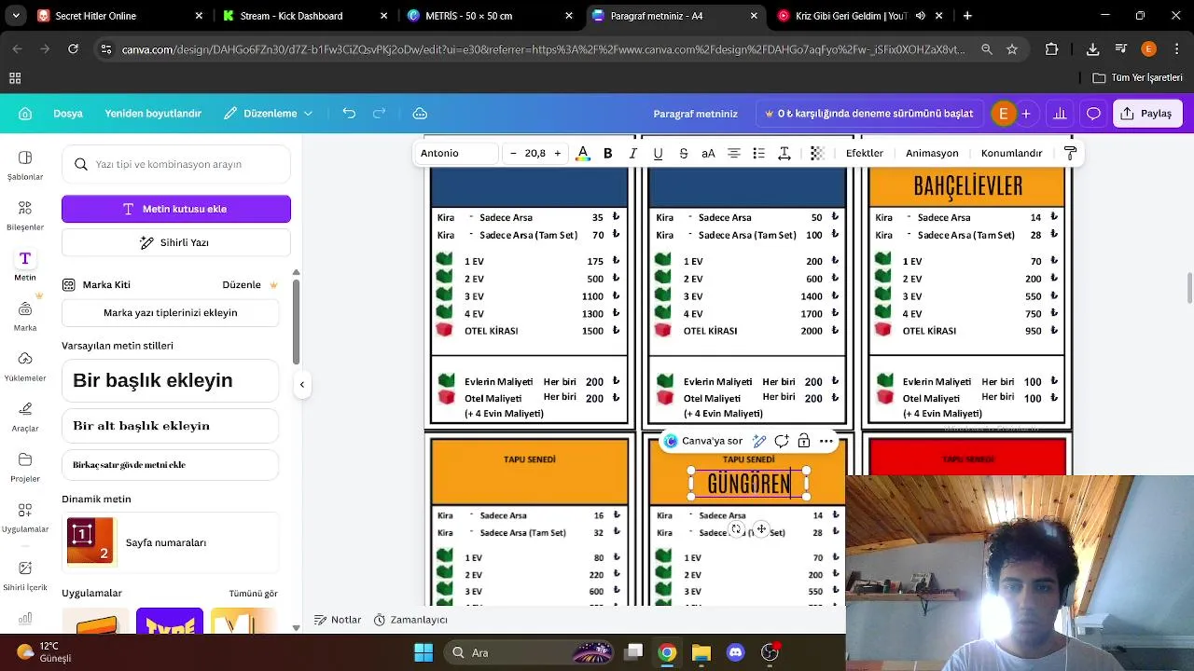Add a subheading text style
Image resolution: width=1194 pixels, height=671 pixels.
pyautogui.click(x=171, y=426)
